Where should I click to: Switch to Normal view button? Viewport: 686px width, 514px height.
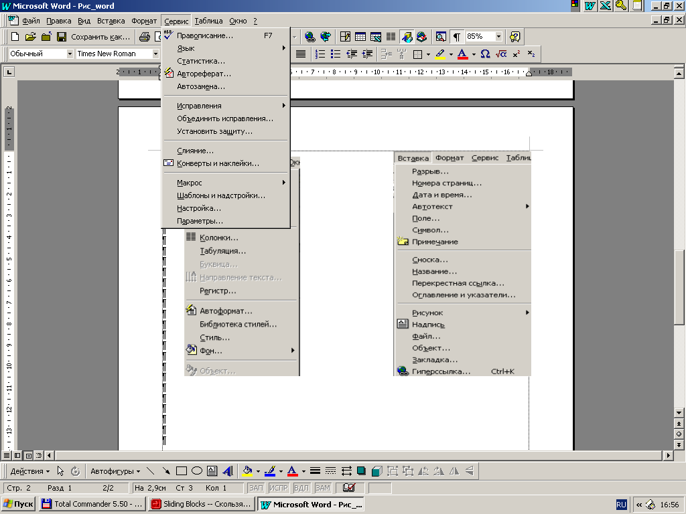pos(7,455)
